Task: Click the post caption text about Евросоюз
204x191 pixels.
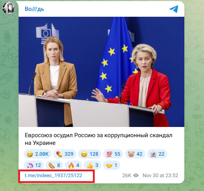Action: [x=98, y=139]
